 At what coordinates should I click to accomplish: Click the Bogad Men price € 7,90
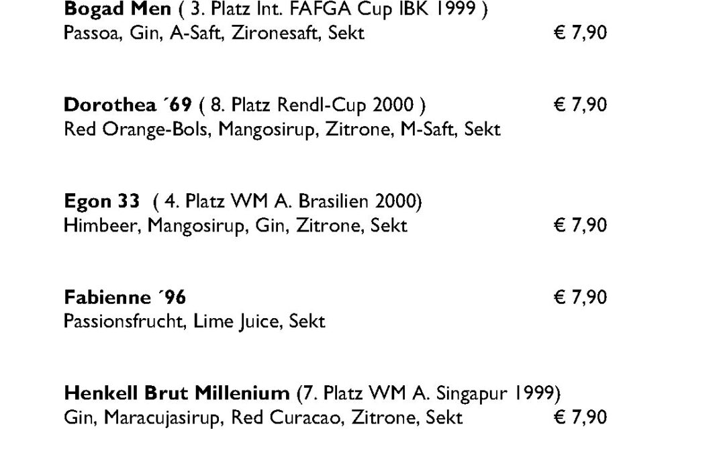[x=580, y=33]
